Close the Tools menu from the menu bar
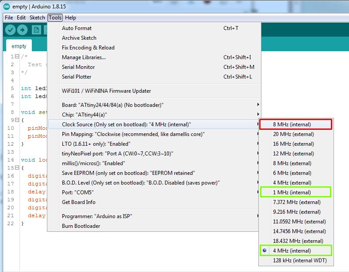 [x=55, y=18]
